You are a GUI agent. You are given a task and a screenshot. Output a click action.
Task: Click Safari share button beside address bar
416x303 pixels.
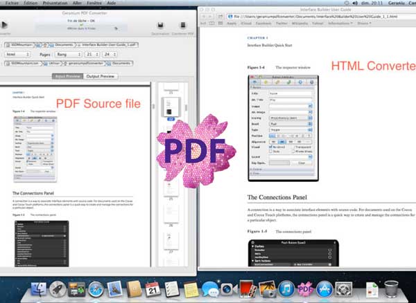220,17
